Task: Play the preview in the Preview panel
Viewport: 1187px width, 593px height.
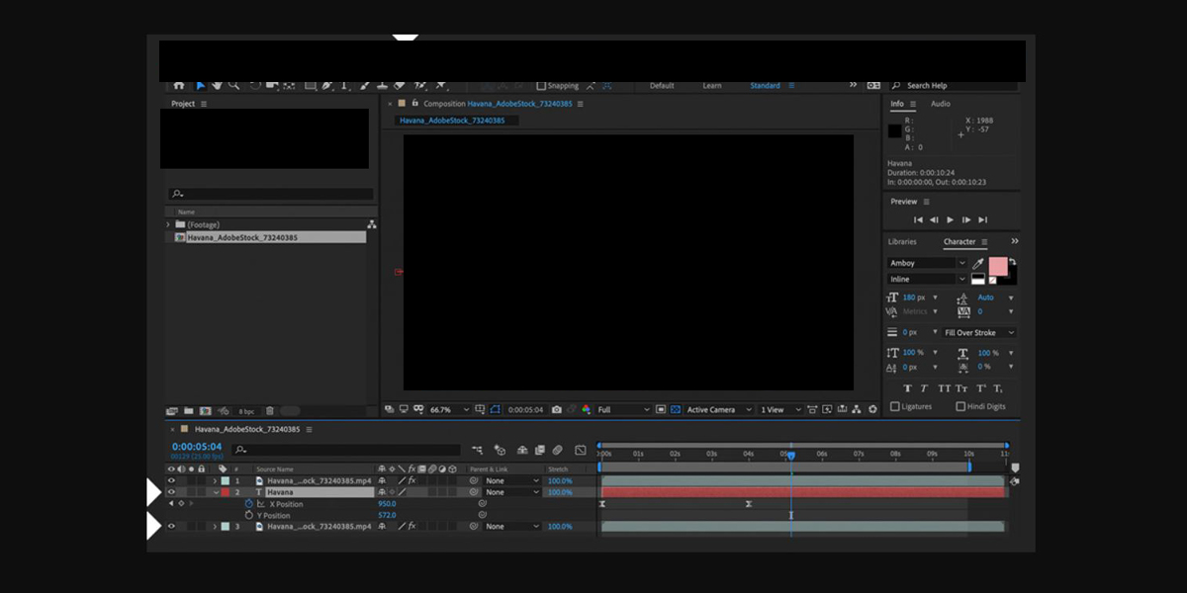Action: tap(950, 218)
